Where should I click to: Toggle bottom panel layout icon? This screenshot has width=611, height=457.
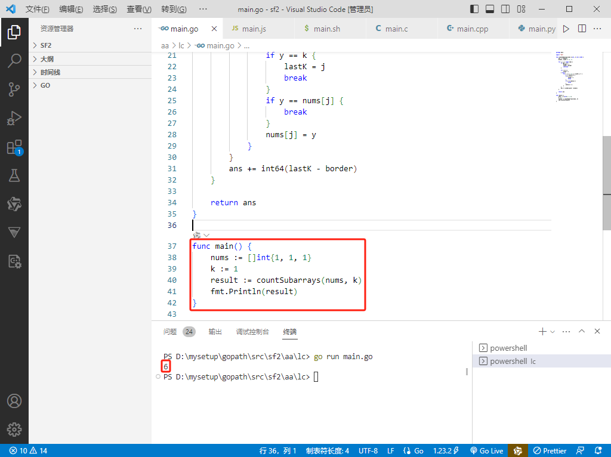pos(490,9)
